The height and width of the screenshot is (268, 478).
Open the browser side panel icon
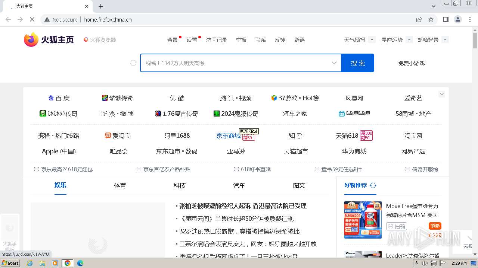point(446,19)
